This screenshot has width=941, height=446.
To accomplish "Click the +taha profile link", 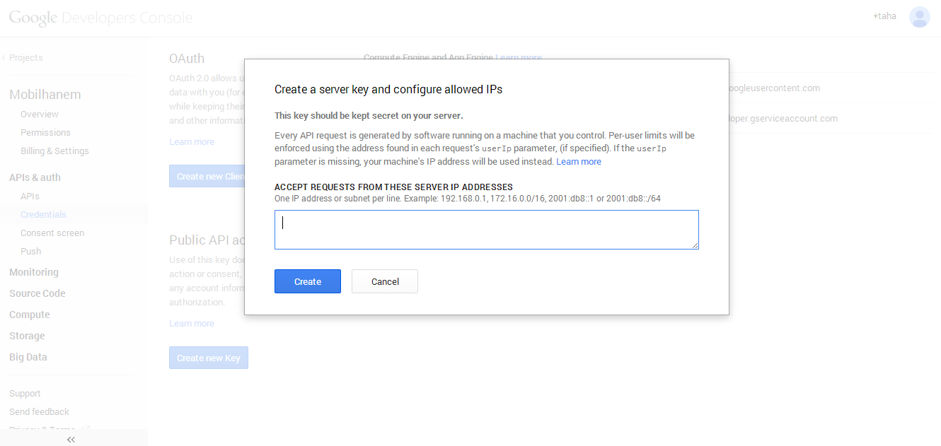I will point(884,16).
